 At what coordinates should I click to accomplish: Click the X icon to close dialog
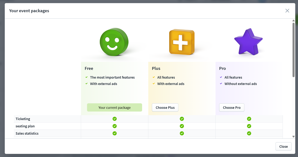pos(287,11)
